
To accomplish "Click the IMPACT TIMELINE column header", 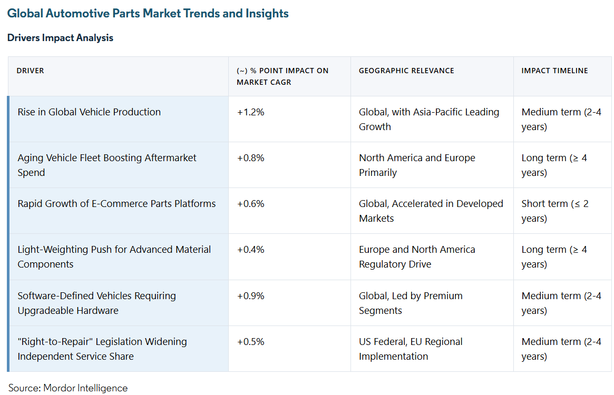I will pyautogui.click(x=554, y=71).
